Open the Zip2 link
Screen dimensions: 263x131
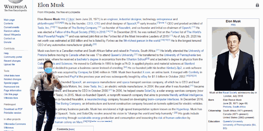pyautogui.click(x=180, y=68)
